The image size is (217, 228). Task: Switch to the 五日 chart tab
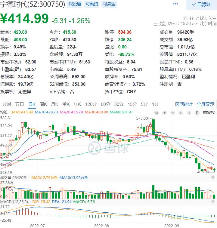(20, 104)
